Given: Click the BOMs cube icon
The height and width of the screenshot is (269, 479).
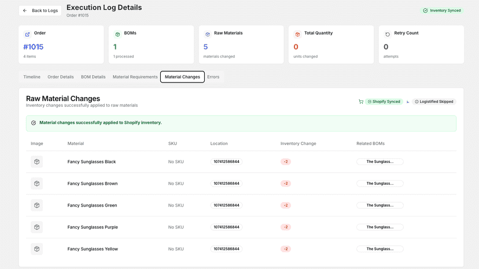Looking at the screenshot, I should tap(117, 35).
